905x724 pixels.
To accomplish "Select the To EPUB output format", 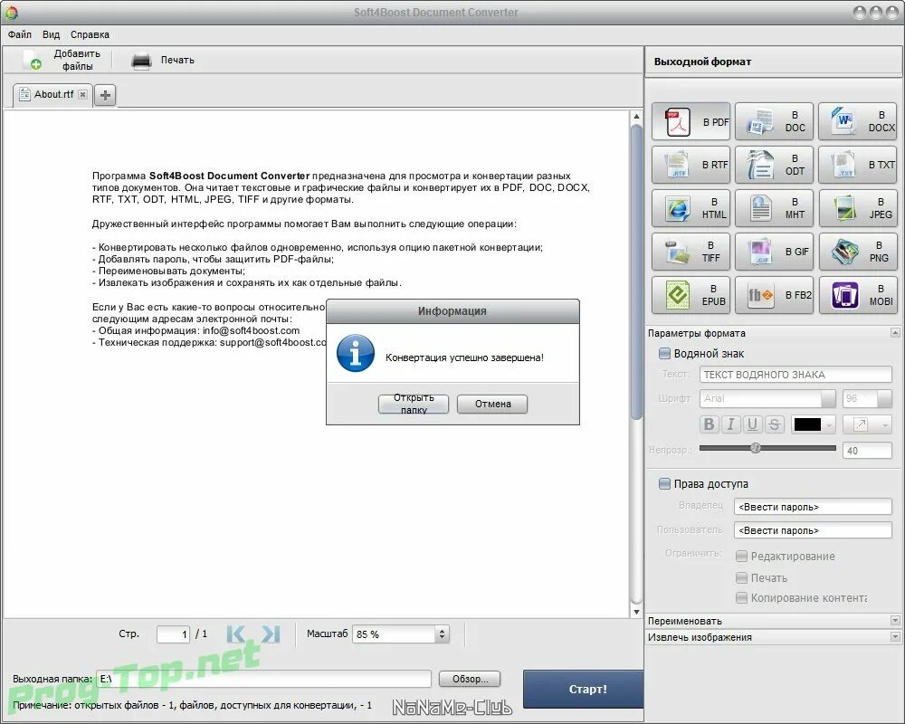I will click(x=691, y=295).
